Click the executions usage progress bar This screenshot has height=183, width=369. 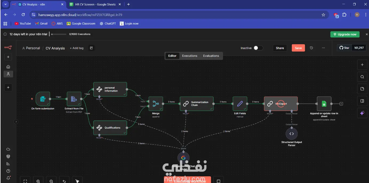pos(59,34)
